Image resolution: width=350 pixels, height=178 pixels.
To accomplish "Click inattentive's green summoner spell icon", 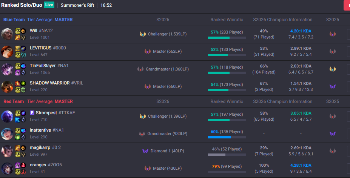I will [18, 137].
